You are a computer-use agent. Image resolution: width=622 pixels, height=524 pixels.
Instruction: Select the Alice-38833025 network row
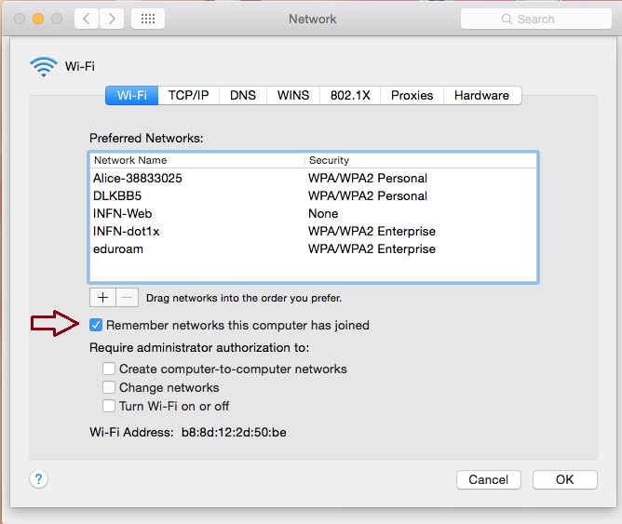pos(313,179)
